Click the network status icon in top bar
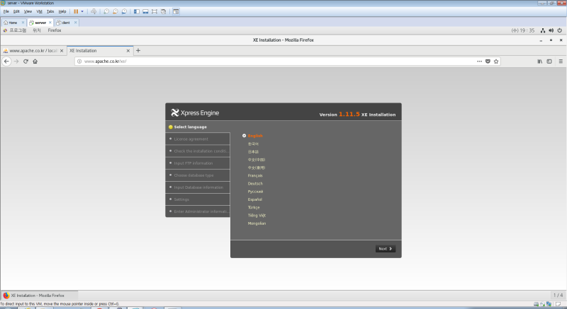The height and width of the screenshot is (309, 567). pos(543,30)
